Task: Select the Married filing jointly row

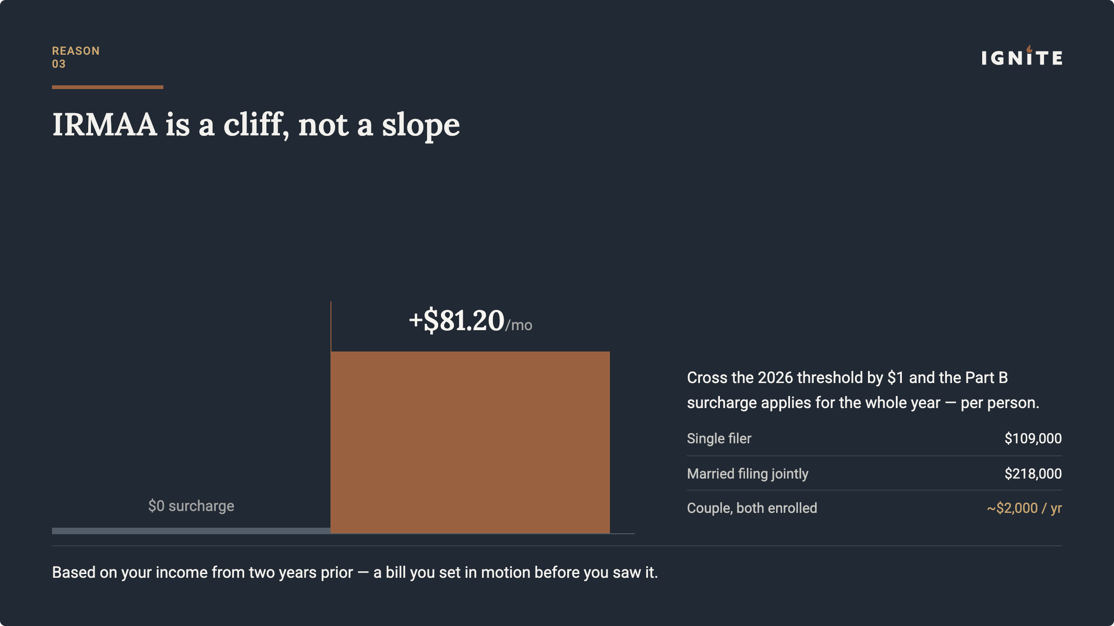Action: coord(874,473)
